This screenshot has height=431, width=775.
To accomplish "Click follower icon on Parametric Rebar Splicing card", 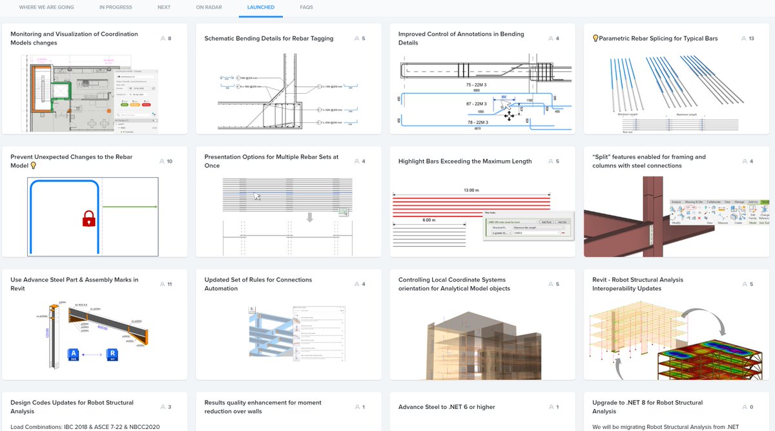I will click(x=744, y=39).
